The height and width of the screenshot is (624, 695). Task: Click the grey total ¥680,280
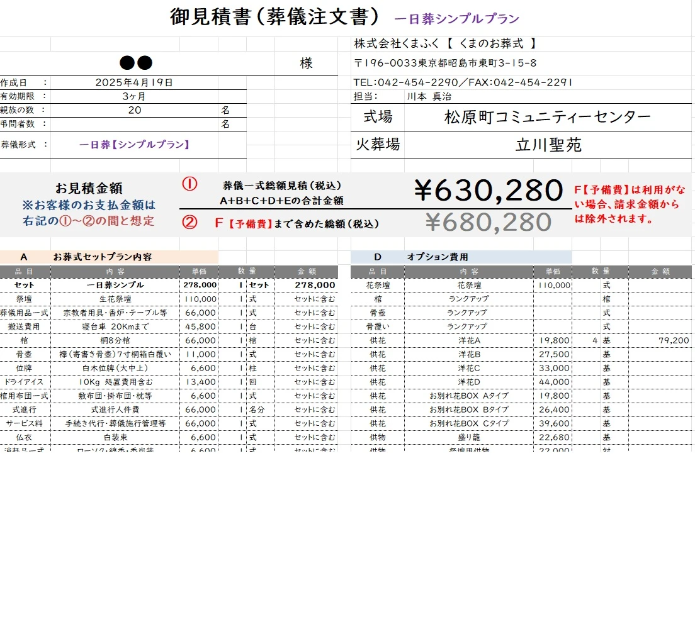click(489, 222)
